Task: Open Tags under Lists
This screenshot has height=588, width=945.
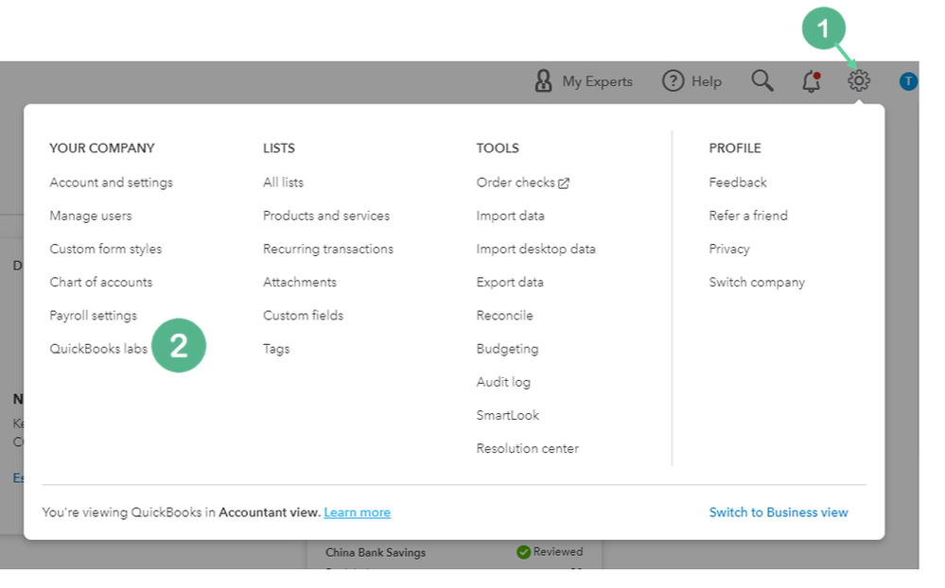Action: click(x=276, y=349)
